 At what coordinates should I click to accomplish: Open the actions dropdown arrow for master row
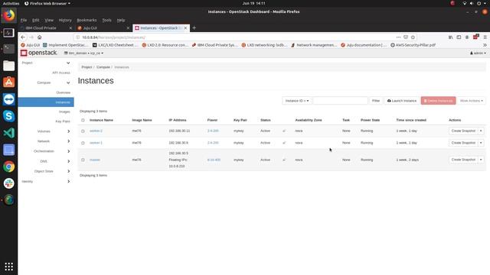(481, 160)
